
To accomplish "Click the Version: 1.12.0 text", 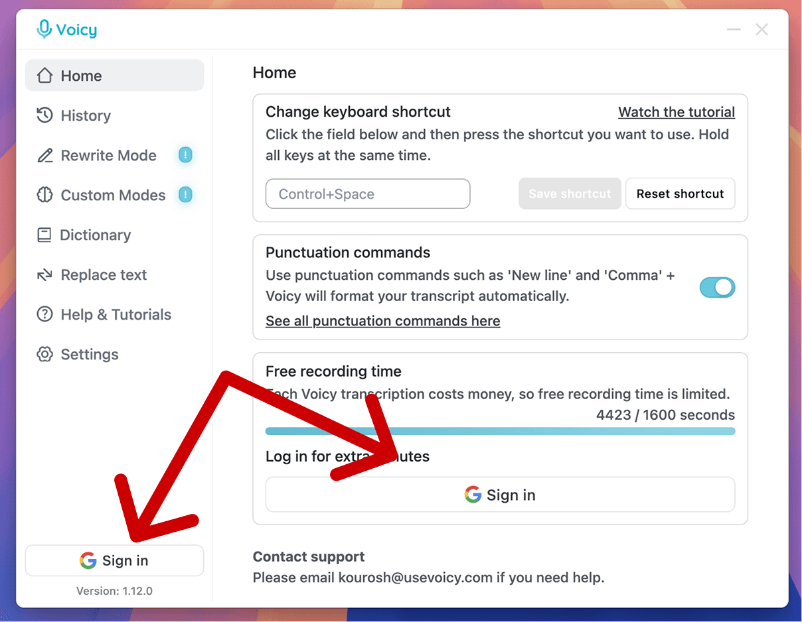I will [x=114, y=590].
